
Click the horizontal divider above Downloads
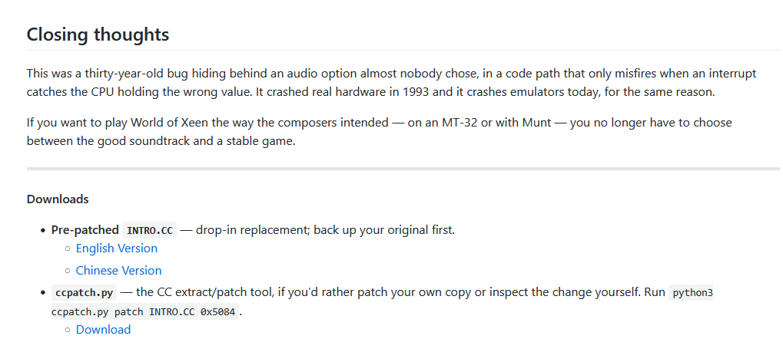click(403, 169)
